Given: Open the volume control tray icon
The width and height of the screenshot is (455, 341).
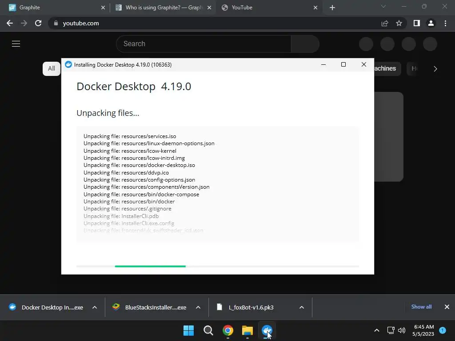Looking at the screenshot, I should [x=402, y=330].
